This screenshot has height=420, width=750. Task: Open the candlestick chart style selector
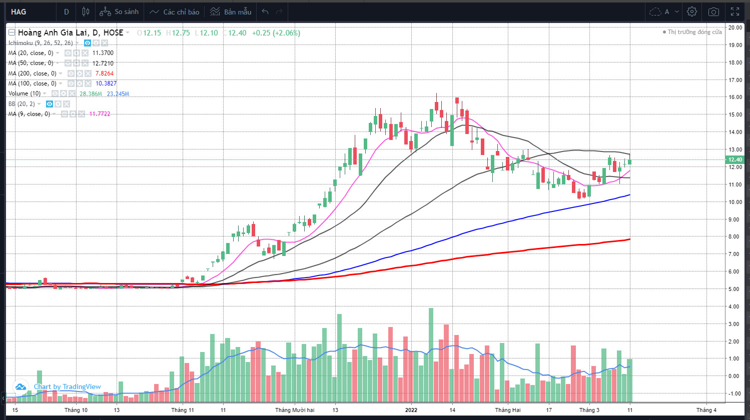click(x=86, y=11)
